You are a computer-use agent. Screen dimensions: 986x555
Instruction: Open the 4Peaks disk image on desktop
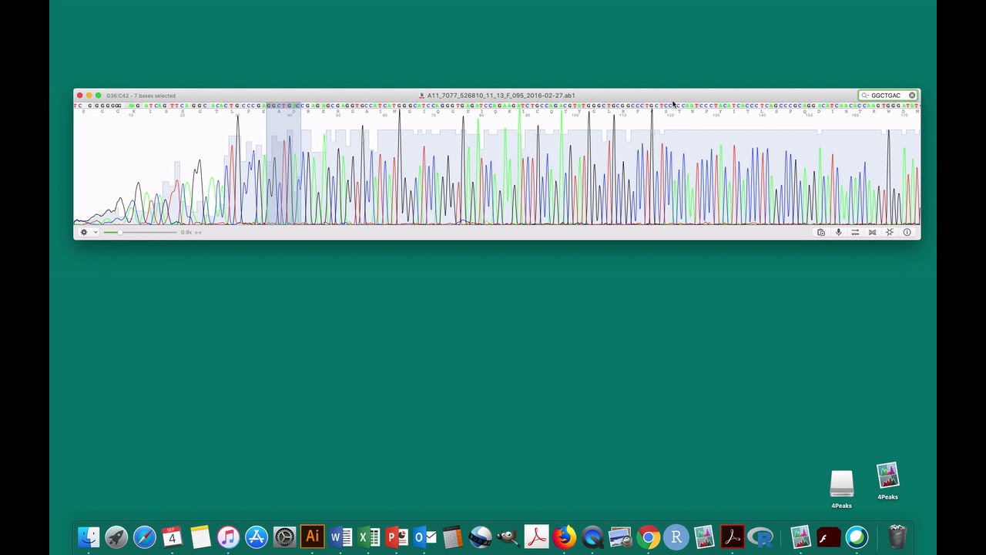tap(841, 490)
